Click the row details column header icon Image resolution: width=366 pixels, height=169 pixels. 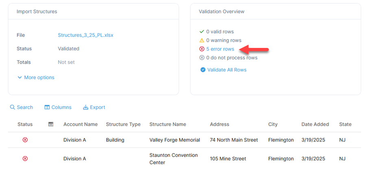51,124
